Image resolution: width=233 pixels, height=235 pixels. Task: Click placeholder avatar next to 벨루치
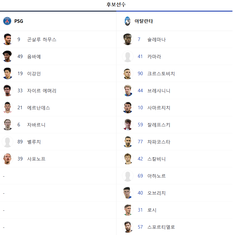tap(8, 142)
